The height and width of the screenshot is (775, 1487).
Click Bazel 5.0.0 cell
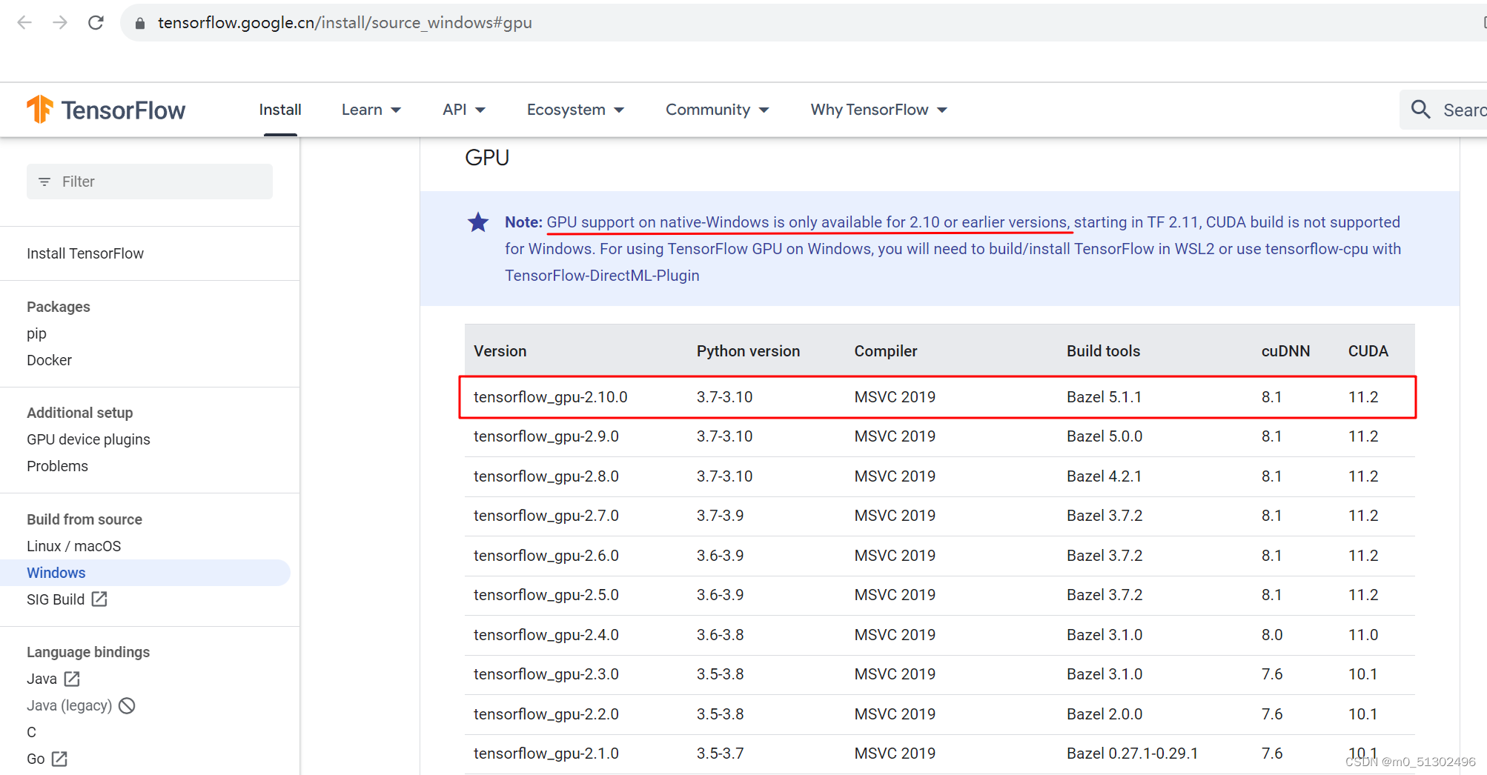[x=1105, y=436]
